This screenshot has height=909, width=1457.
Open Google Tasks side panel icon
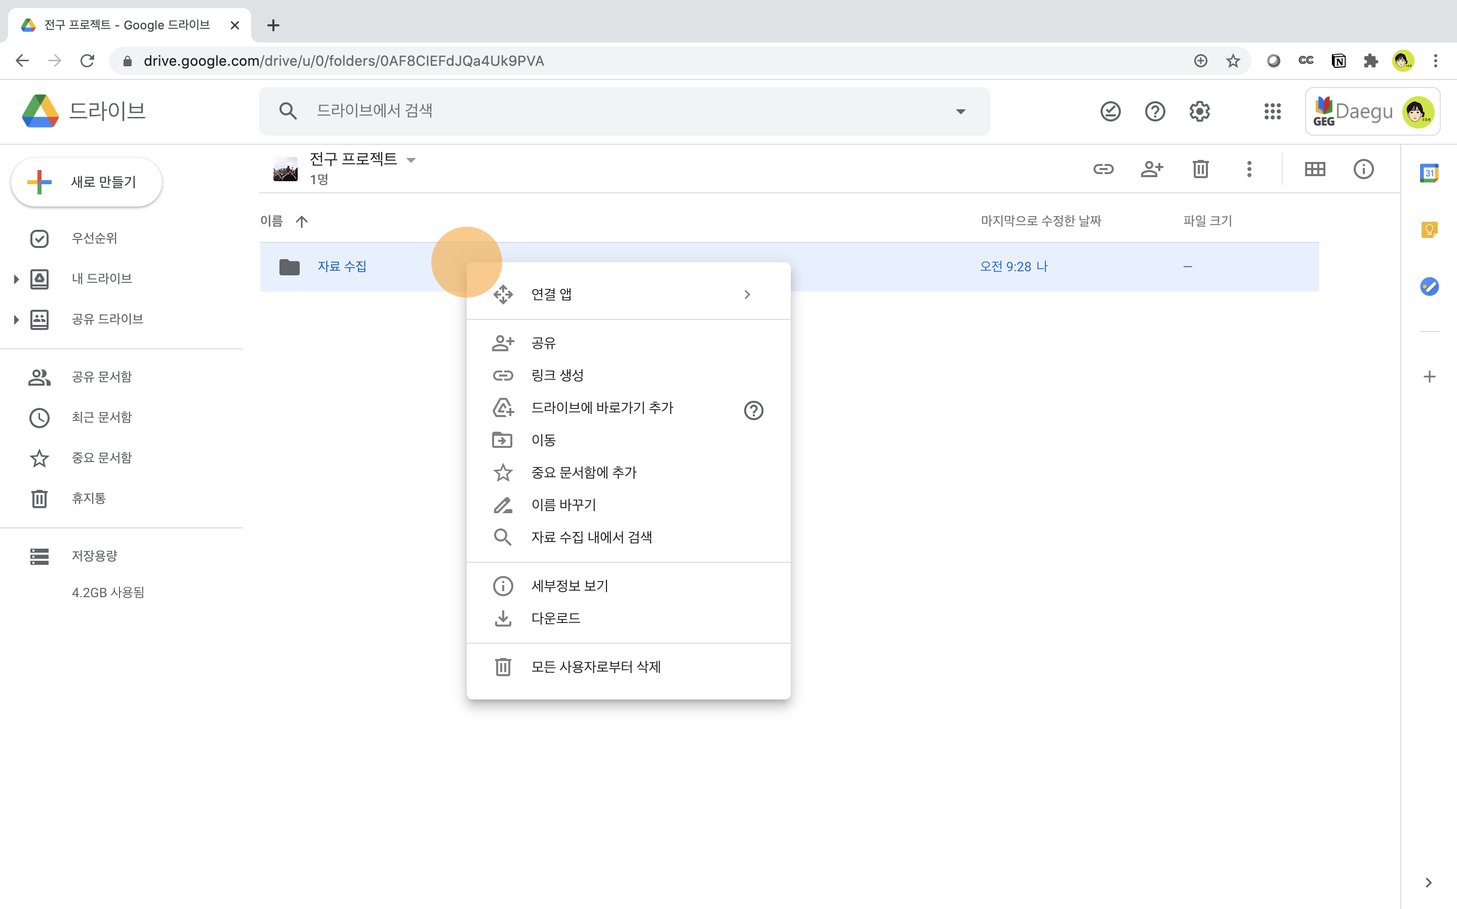1429,287
